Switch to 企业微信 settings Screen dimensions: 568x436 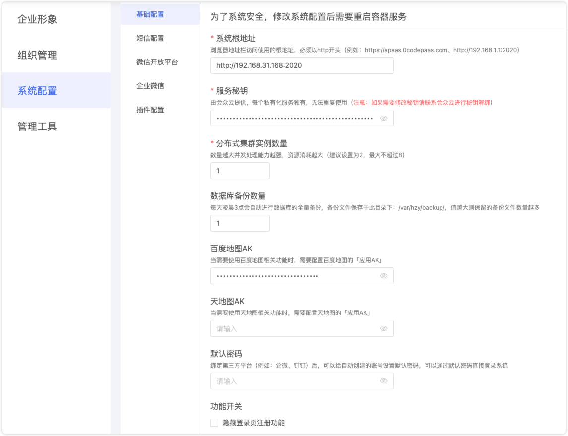(x=150, y=86)
